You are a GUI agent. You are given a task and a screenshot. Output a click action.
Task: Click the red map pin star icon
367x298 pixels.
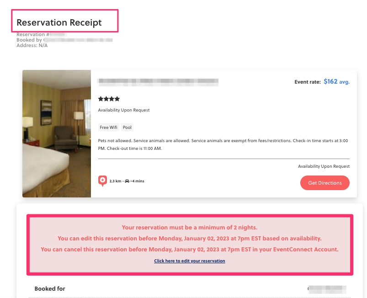pyautogui.click(x=102, y=181)
